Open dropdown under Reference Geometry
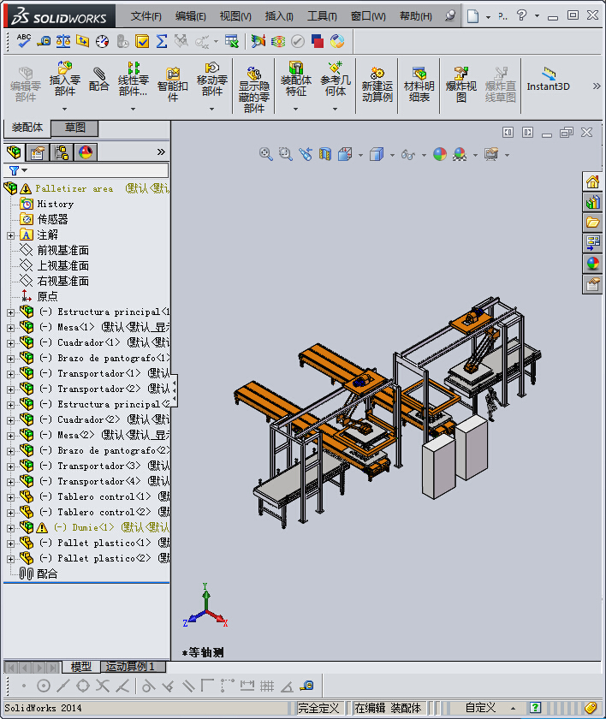This screenshot has width=606, height=719. pyautogui.click(x=335, y=110)
